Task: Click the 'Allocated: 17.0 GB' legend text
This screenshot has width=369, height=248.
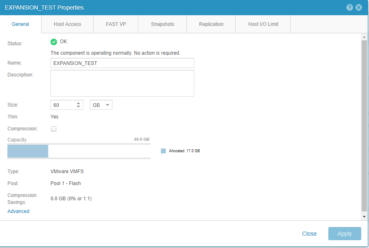Action: pos(184,151)
